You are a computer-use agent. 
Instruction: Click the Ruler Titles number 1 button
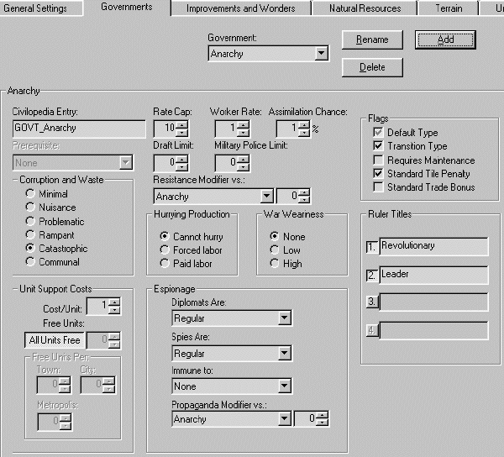click(372, 247)
